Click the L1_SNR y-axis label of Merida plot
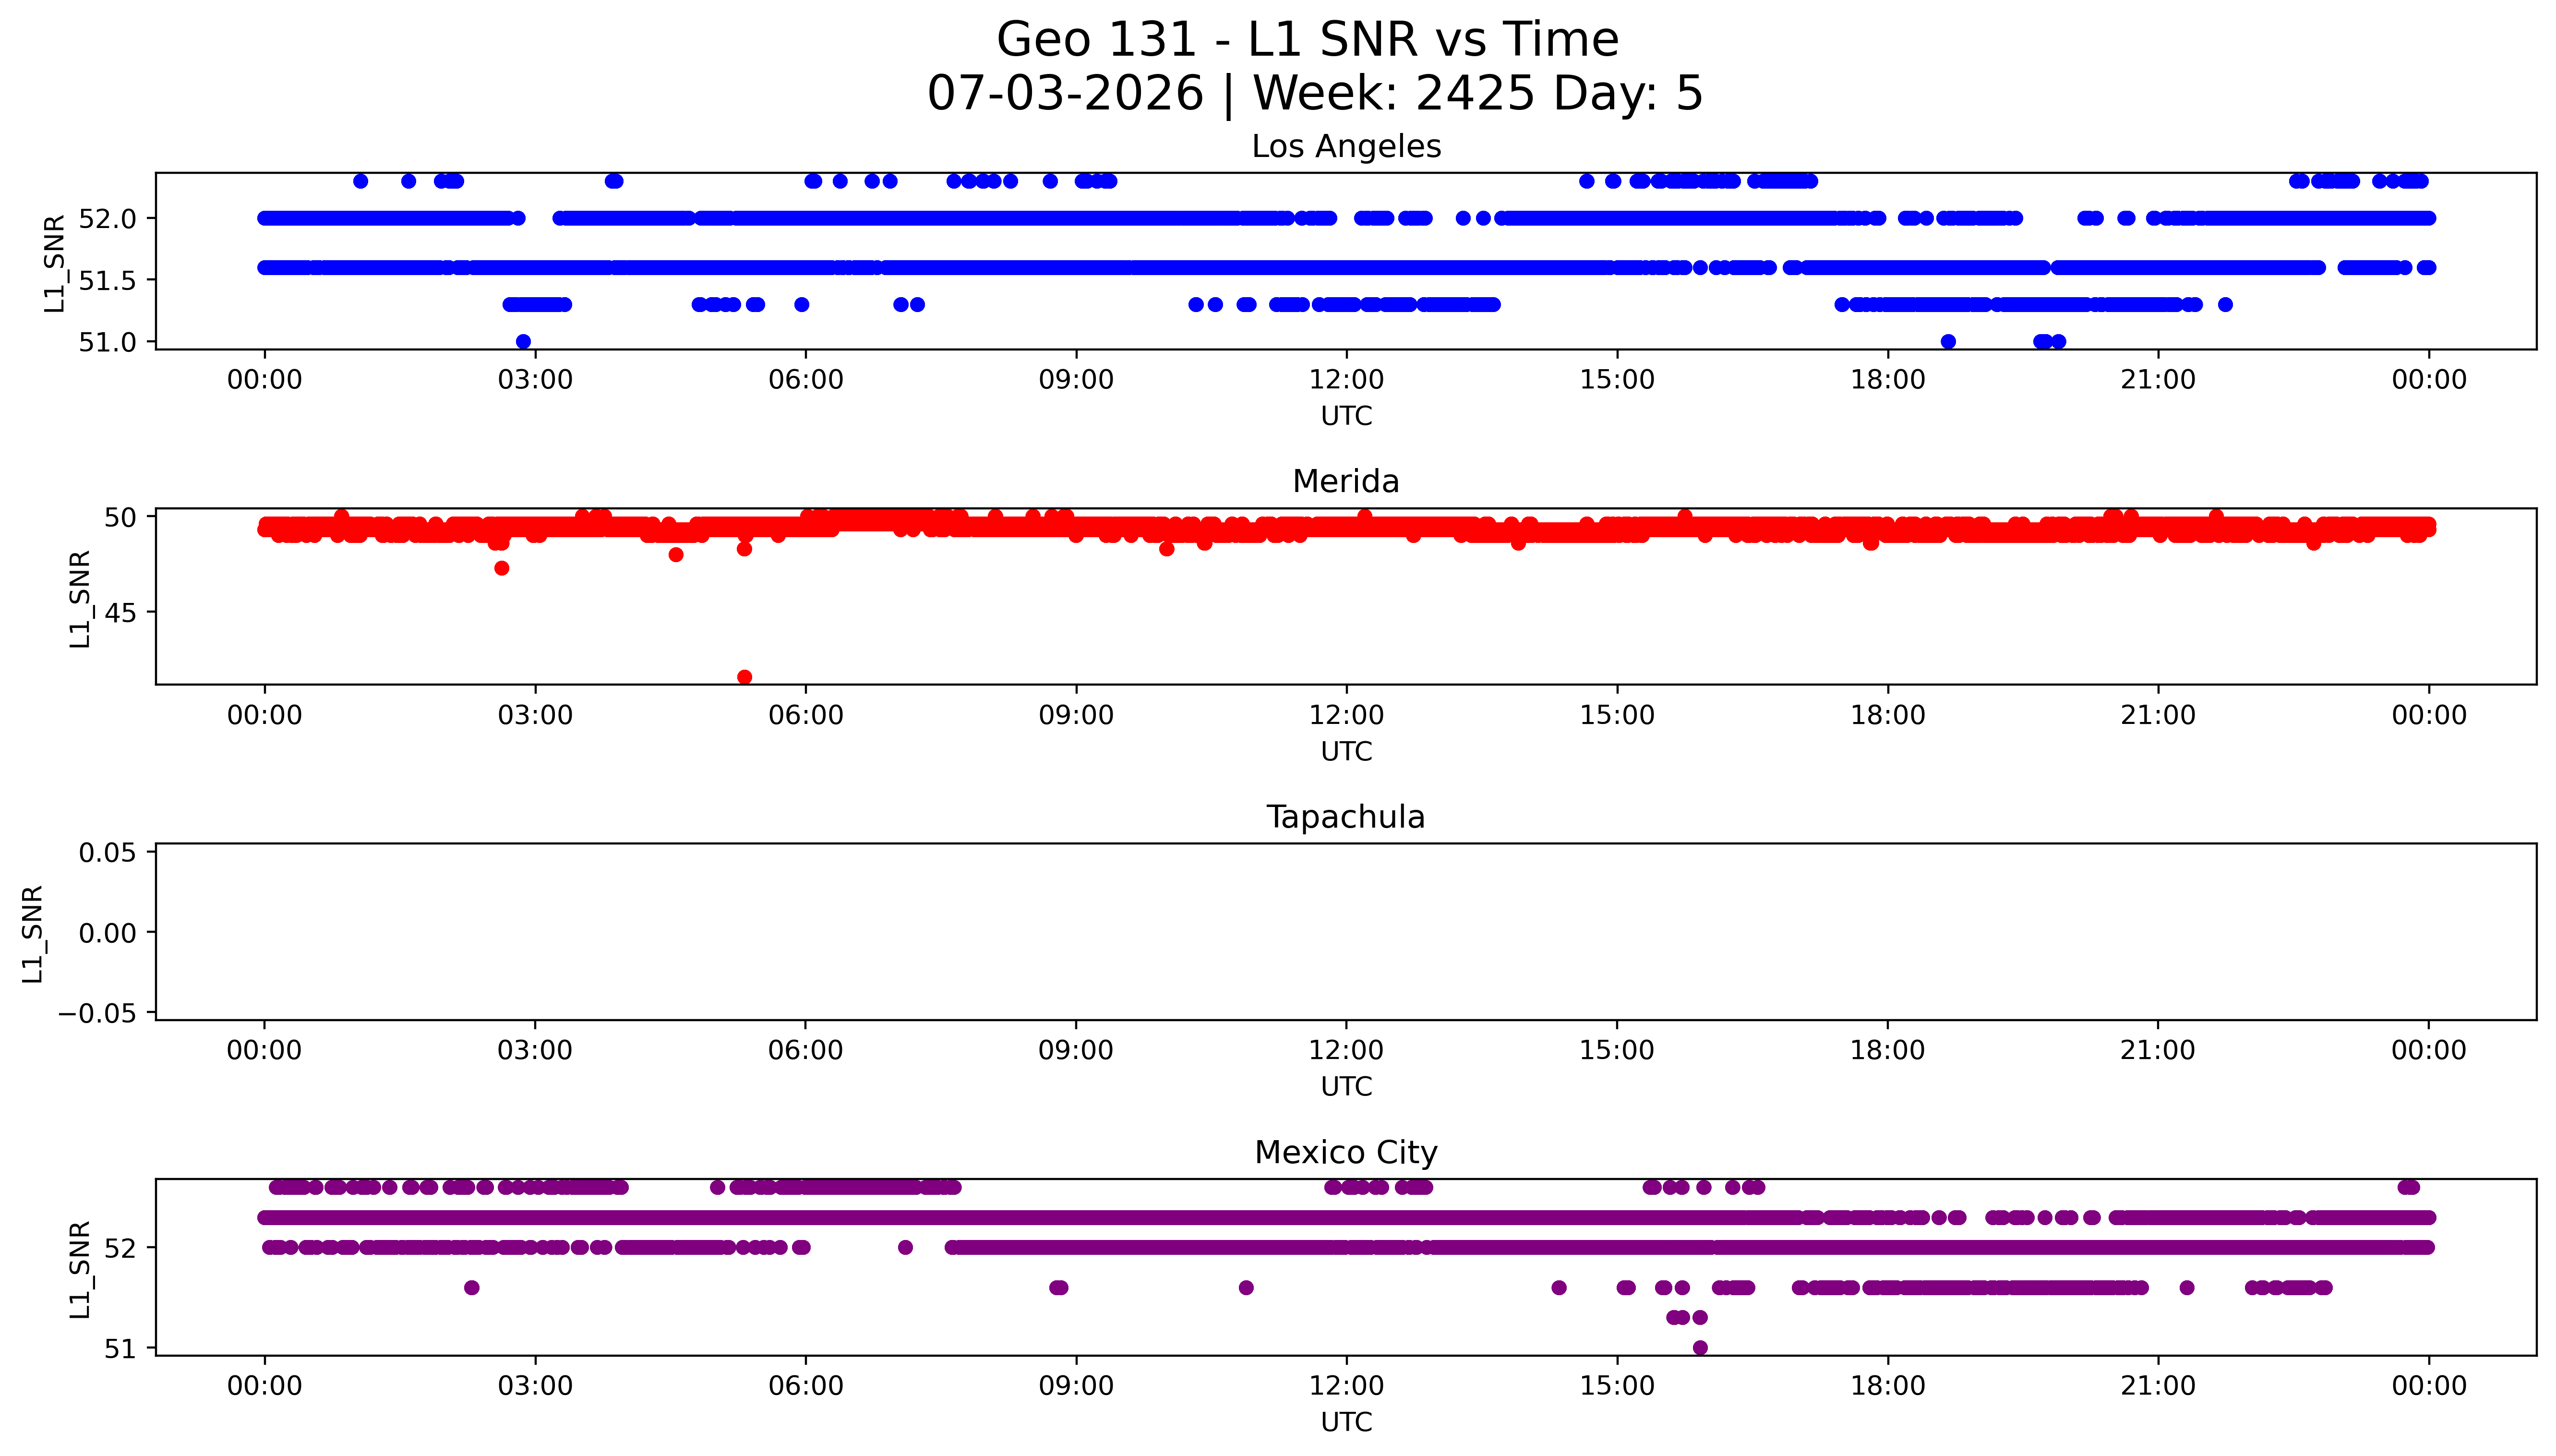Screen dimensions: 2556x1456 click(80, 599)
